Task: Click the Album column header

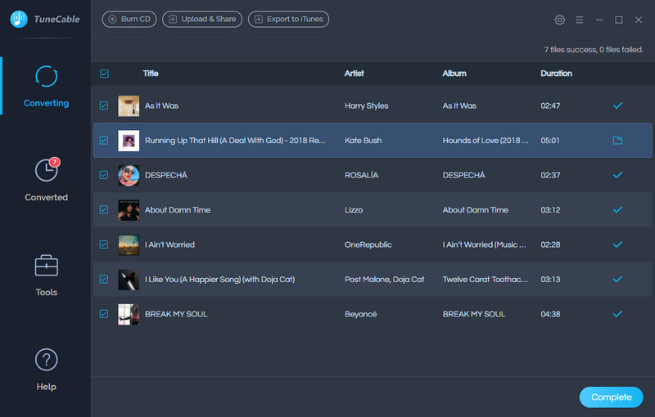Action: pyautogui.click(x=454, y=74)
